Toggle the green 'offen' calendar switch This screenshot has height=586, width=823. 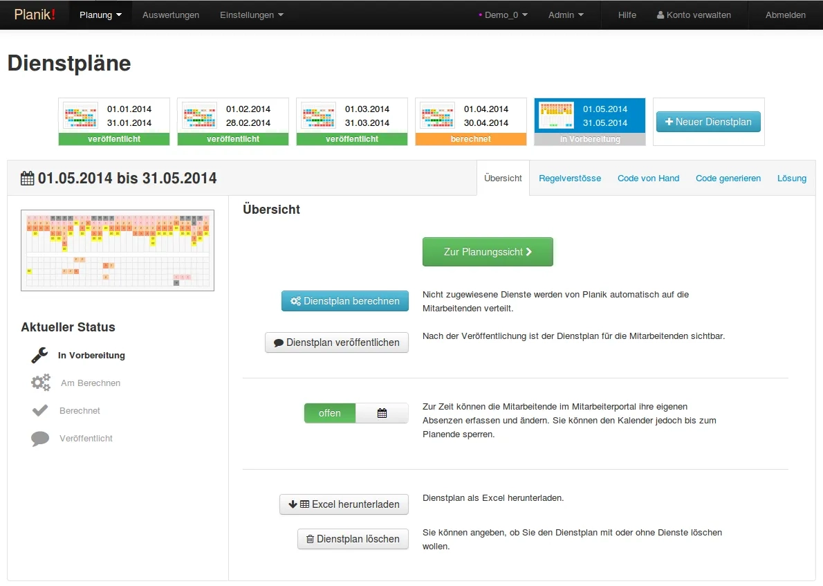click(330, 413)
